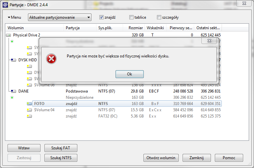Open the Menu dropdown
254x168 pixels.
[x=14, y=17]
